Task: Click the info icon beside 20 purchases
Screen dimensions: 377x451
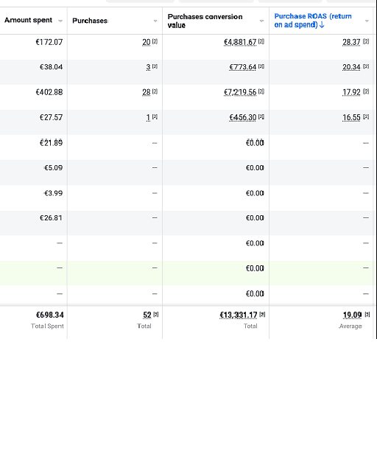Action: coord(155,42)
